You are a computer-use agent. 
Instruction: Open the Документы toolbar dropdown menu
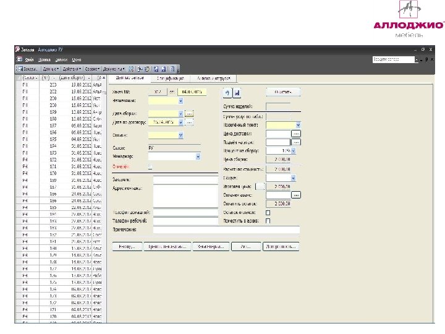[114, 69]
